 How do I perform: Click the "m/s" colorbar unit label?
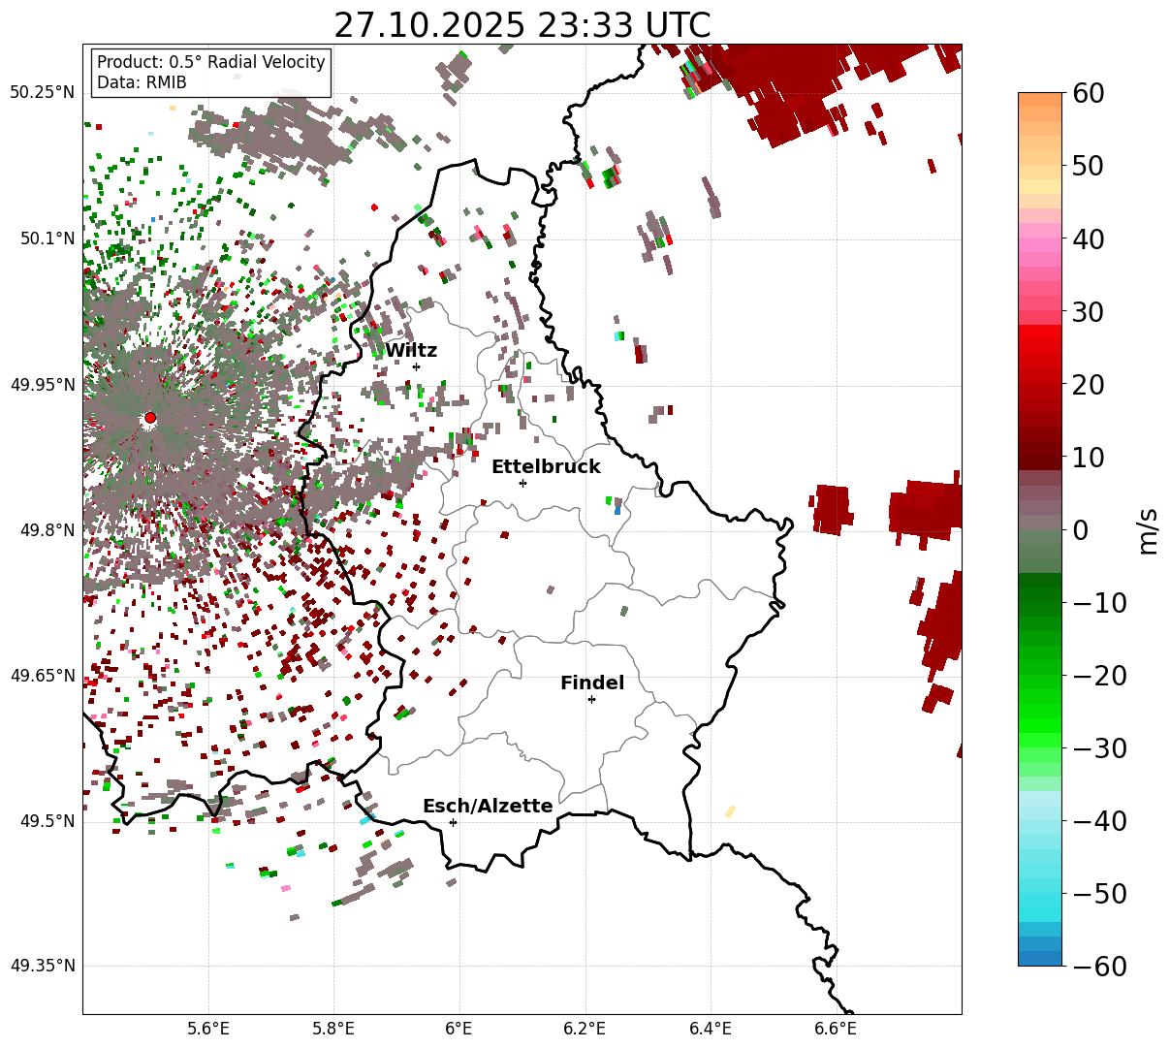pyautogui.click(x=1148, y=529)
